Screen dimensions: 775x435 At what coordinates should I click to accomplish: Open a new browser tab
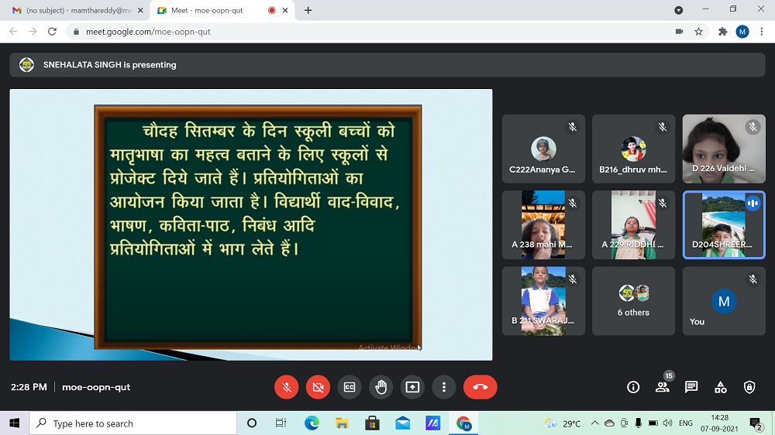(308, 10)
